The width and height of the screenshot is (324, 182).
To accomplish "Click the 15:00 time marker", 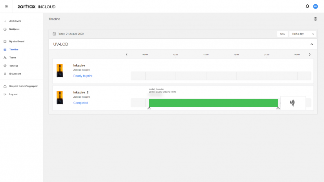I will click(x=206, y=55).
